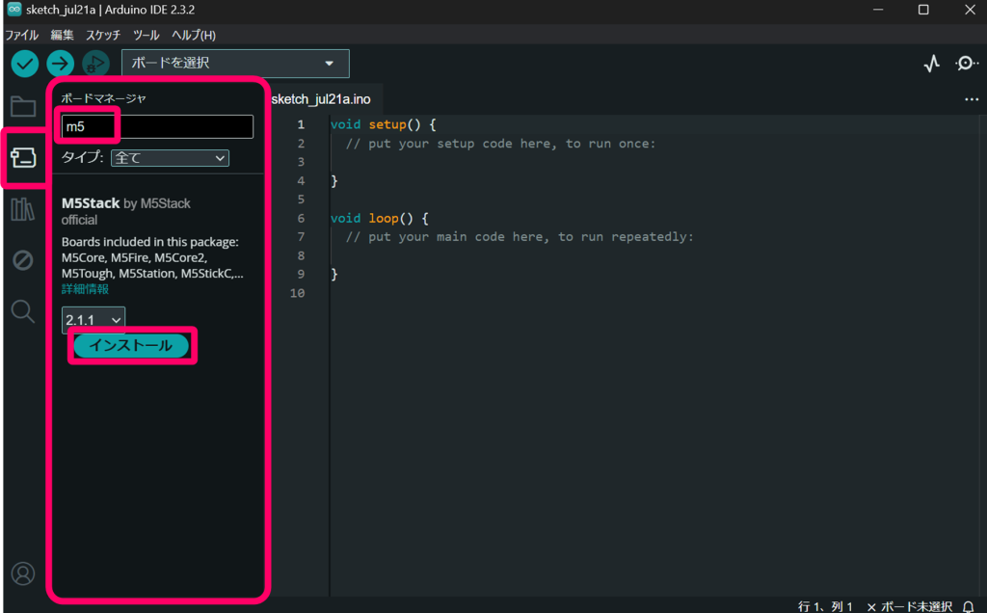
Task: Click the ボード未選択 status bar entry
Action: (x=910, y=606)
